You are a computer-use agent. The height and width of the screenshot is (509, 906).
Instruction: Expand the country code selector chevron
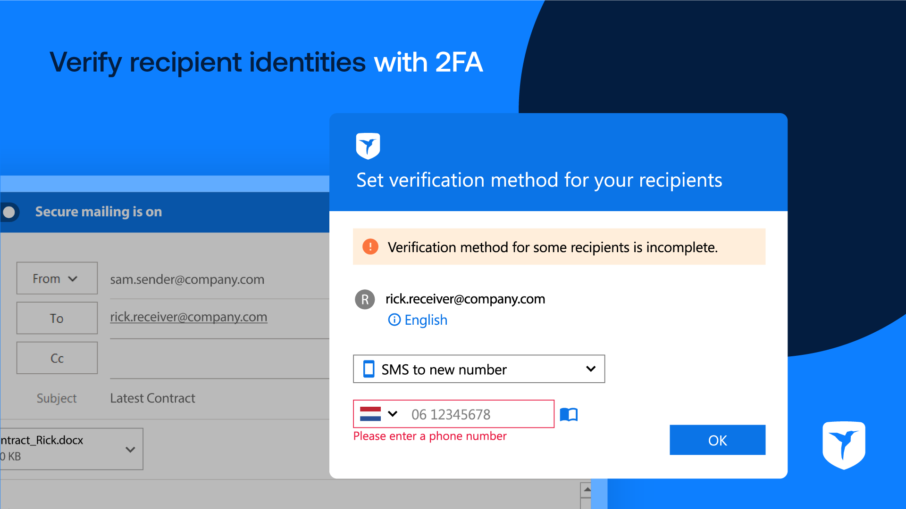[x=393, y=414]
